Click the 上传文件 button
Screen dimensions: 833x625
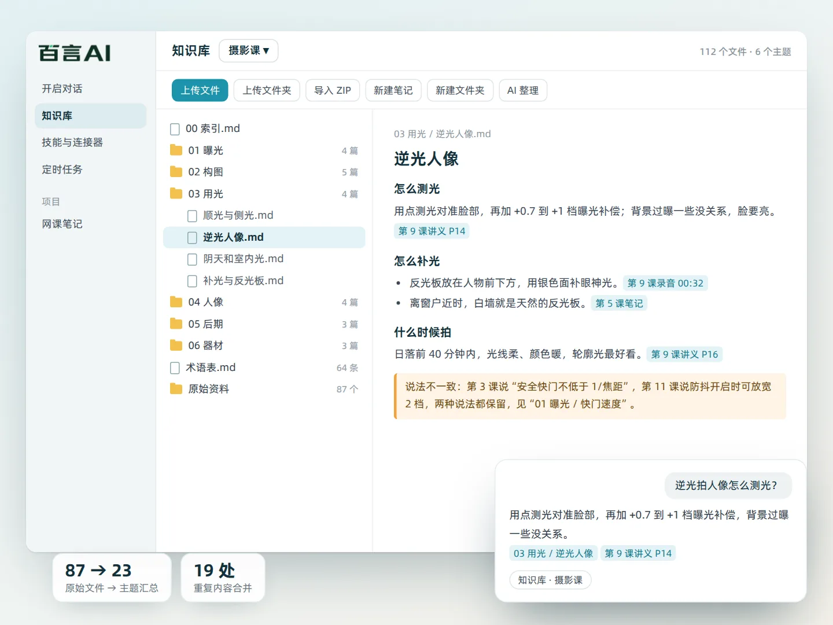click(200, 90)
